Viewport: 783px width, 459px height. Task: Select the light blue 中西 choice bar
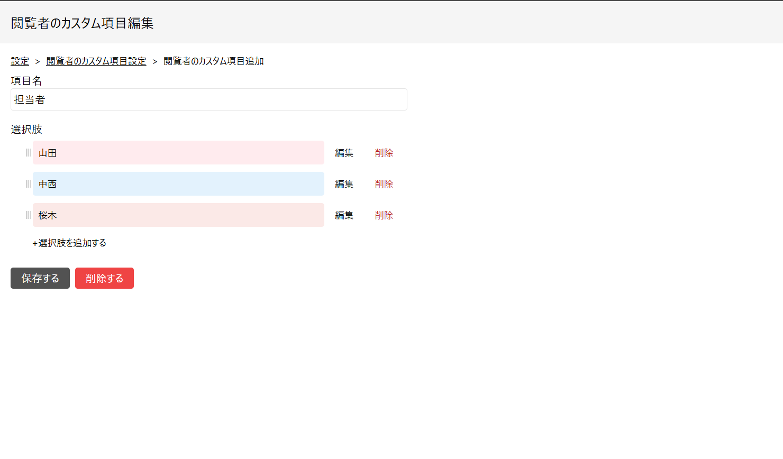[178, 184]
